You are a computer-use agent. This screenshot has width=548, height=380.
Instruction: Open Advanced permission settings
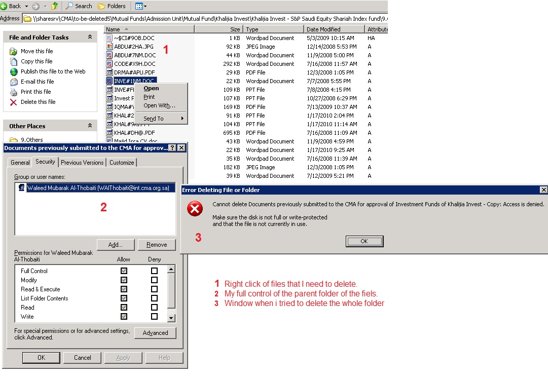(155, 333)
